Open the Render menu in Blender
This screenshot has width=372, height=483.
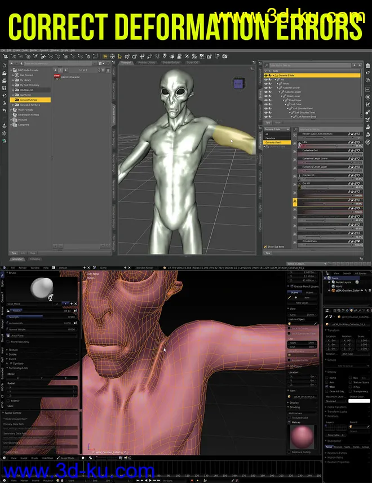(22, 267)
